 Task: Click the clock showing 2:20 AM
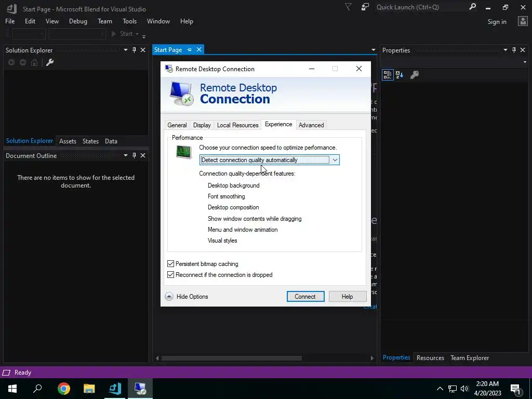click(487, 384)
